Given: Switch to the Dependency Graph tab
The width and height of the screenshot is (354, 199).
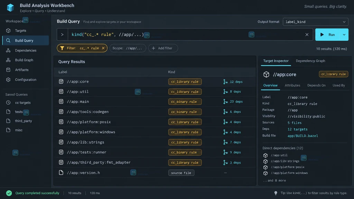Looking at the screenshot, I should pos(310,61).
